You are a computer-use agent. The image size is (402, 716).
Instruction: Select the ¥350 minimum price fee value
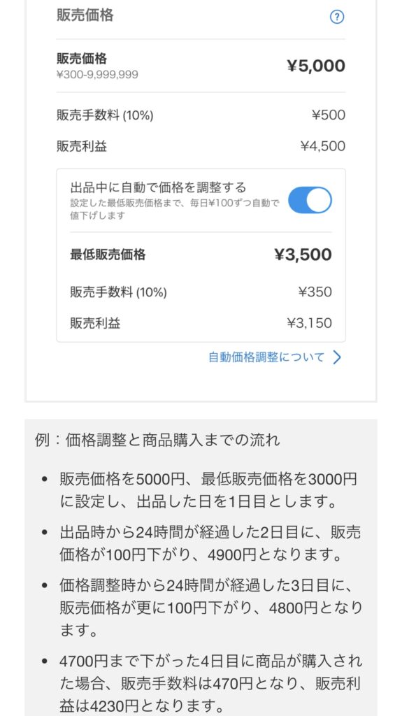315,292
